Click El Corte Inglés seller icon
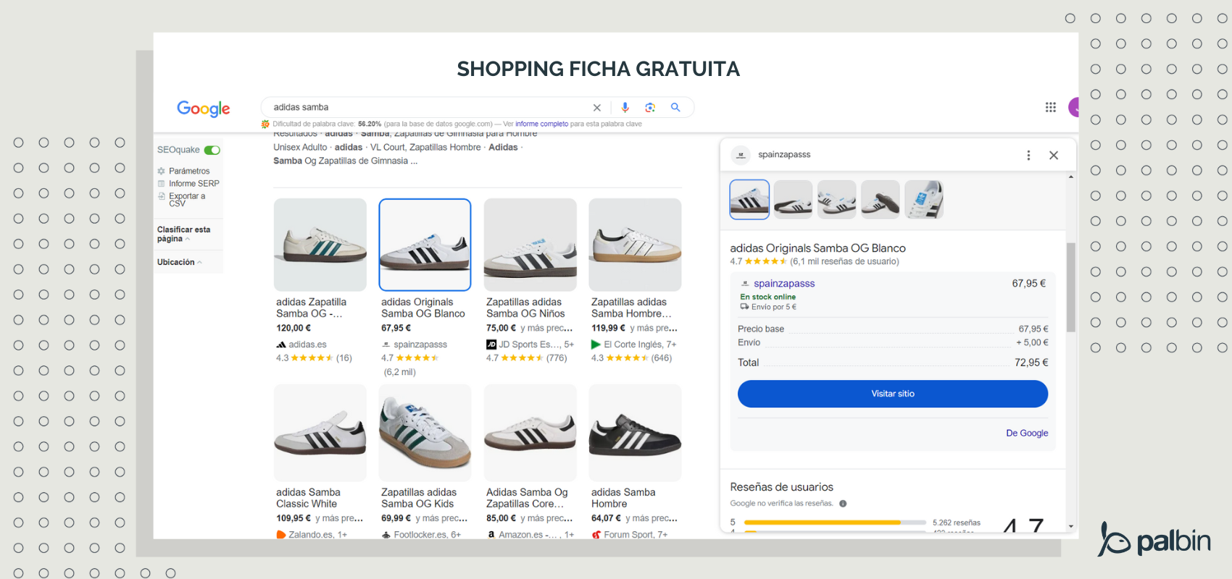The width and height of the screenshot is (1232, 579). [596, 345]
